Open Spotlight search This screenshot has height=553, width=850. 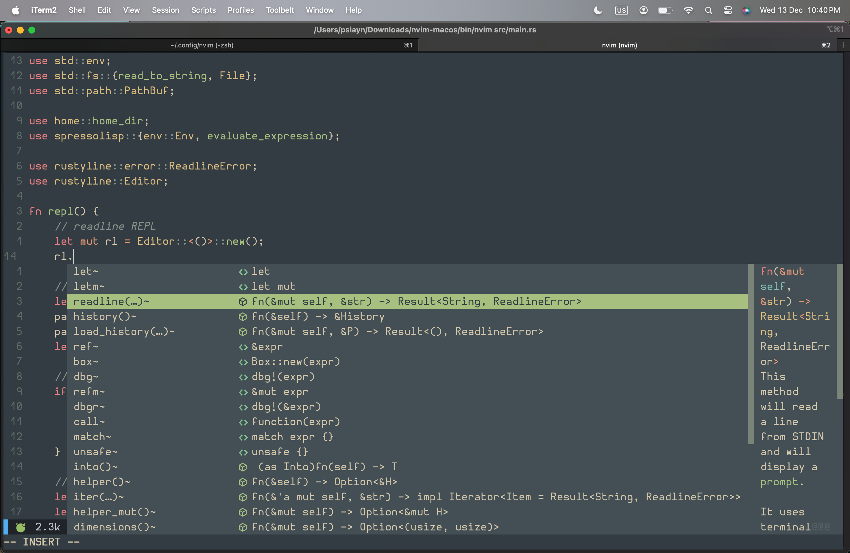pyautogui.click(x=709, y=10)
